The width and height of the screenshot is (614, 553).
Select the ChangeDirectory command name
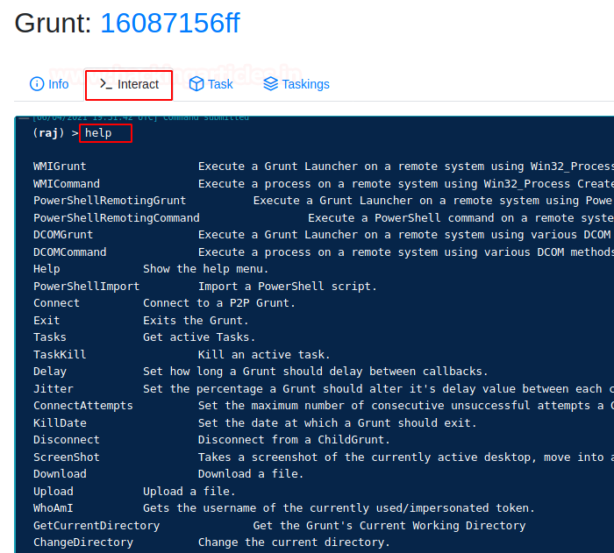(83, 542)
